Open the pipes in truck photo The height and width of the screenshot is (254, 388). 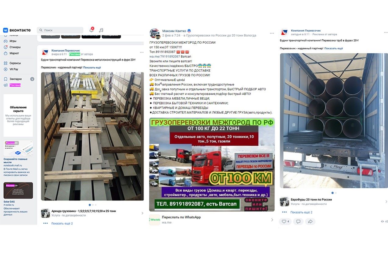334,121
